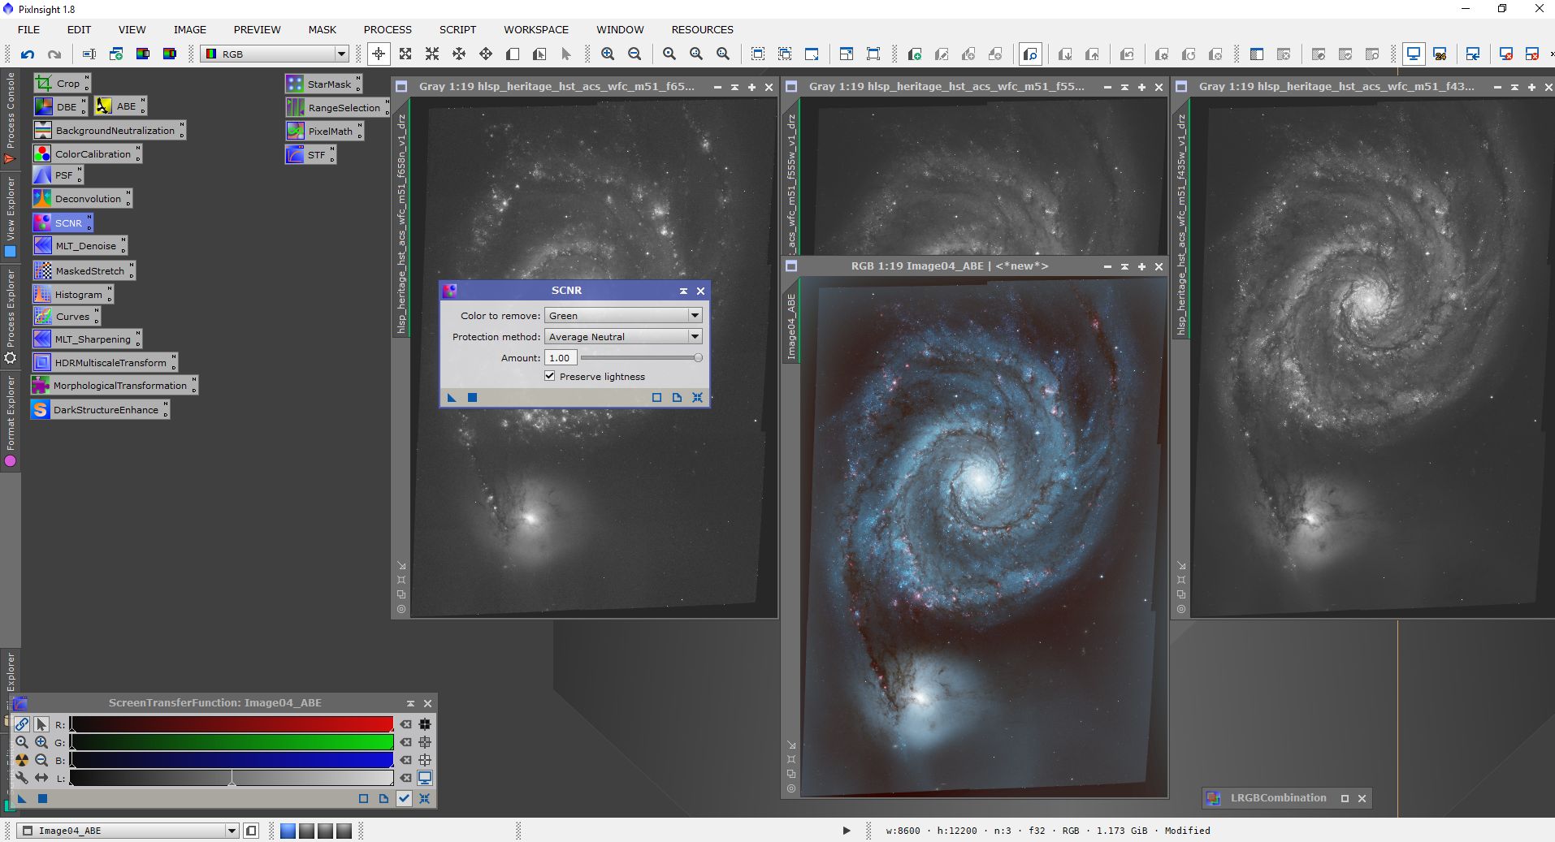1555x842 pixels.
Task: Click the SCNR Amount slider handle
Action: 697,358
